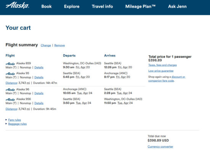Click the Alaska logo beside flight 95
Viewport: 210px width, 150px height.
[10, 74]
